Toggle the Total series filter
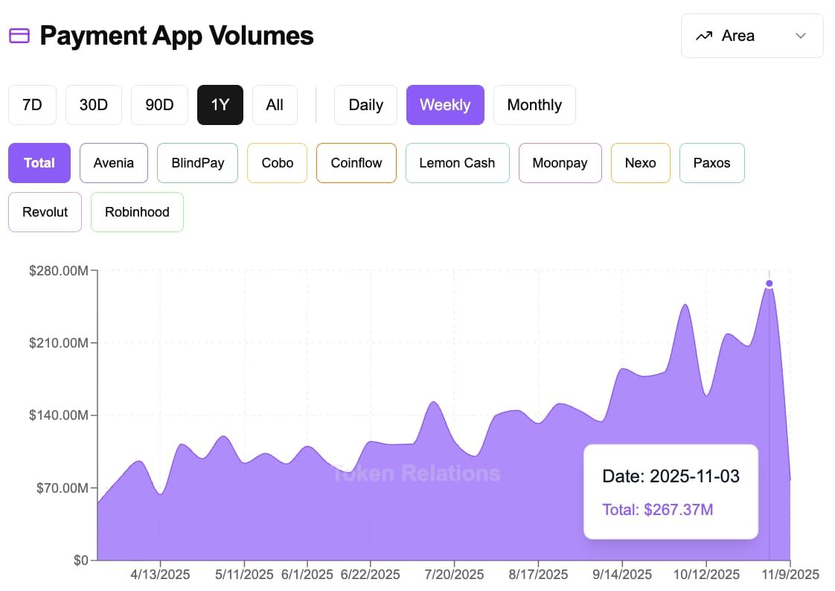The width and height of the screenshot is (835, 591). coord(39,163)
